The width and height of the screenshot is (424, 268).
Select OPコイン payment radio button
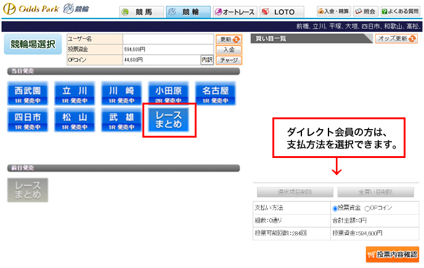(367, 208)
